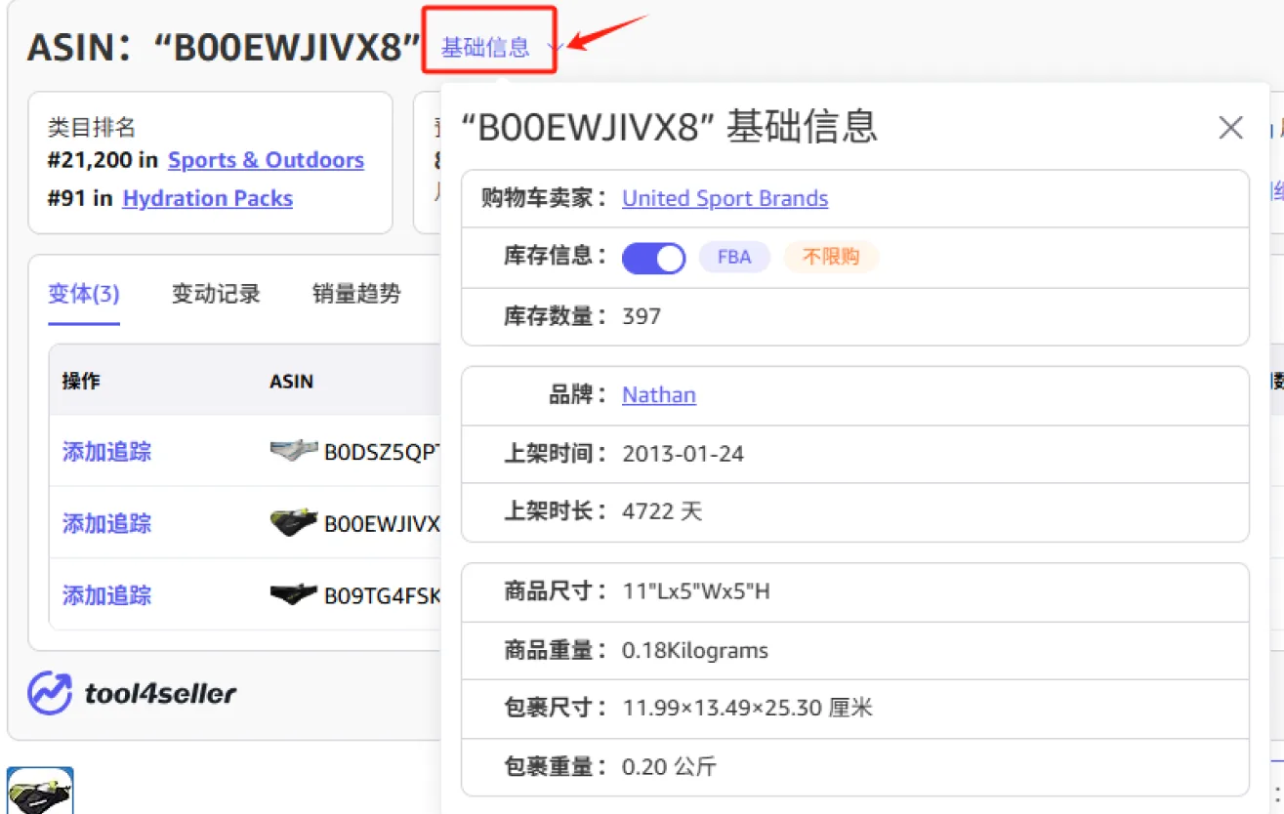Toggle the 库存信息 switch
Viewport: 1284px width, 814px height.
[x=654, y=258]
